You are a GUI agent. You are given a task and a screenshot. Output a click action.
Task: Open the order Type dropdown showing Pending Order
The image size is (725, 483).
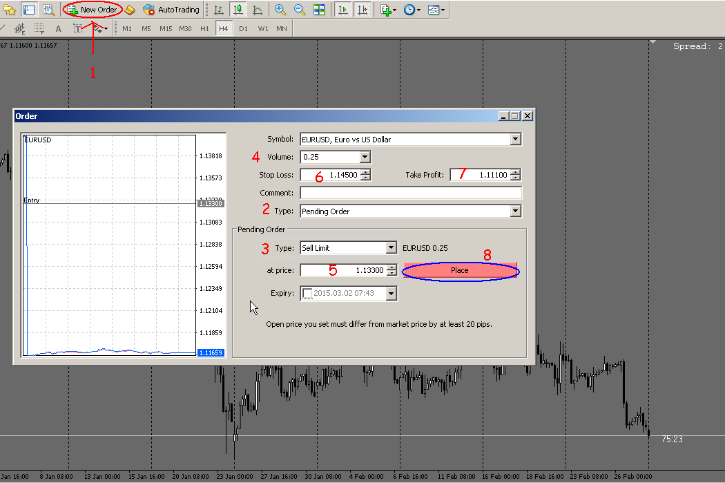click(x=516, y=211)
